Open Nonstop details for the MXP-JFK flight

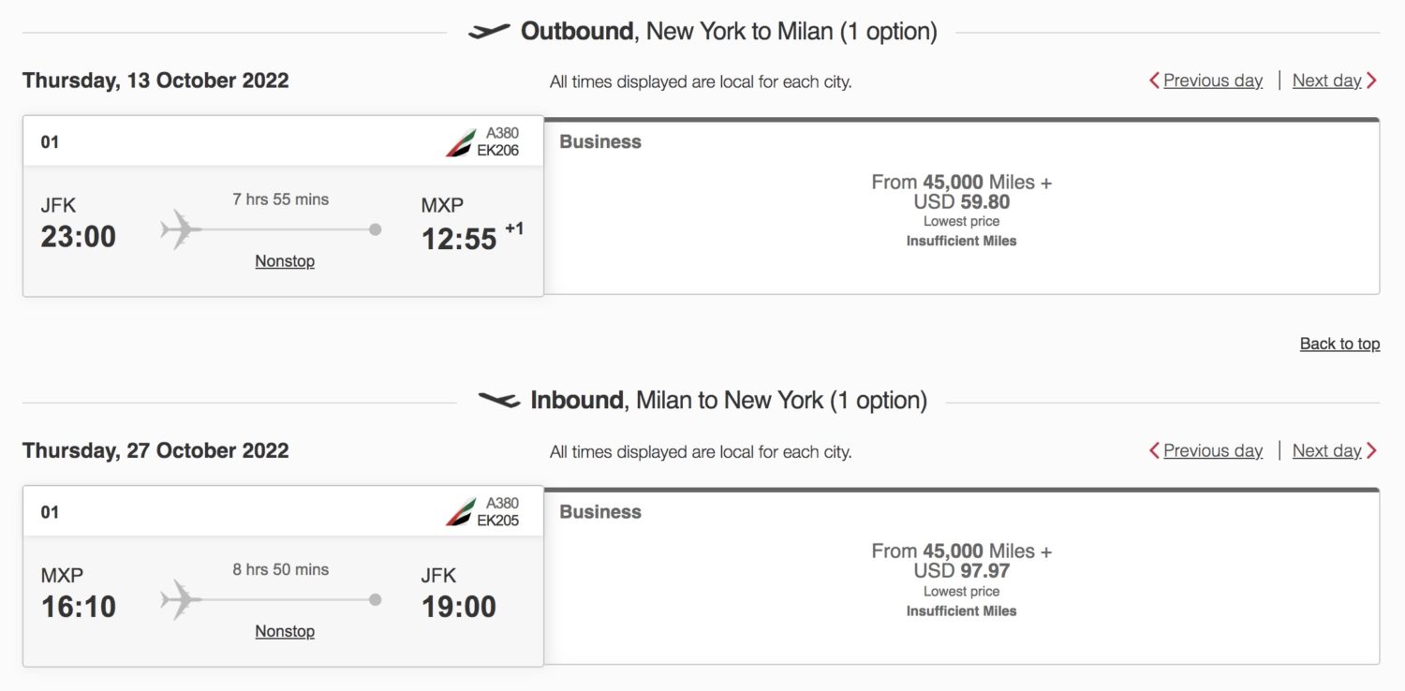284,630
